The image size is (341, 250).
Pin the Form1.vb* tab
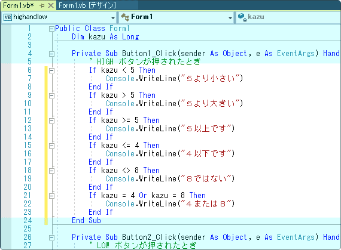click(x=42, y=5)
